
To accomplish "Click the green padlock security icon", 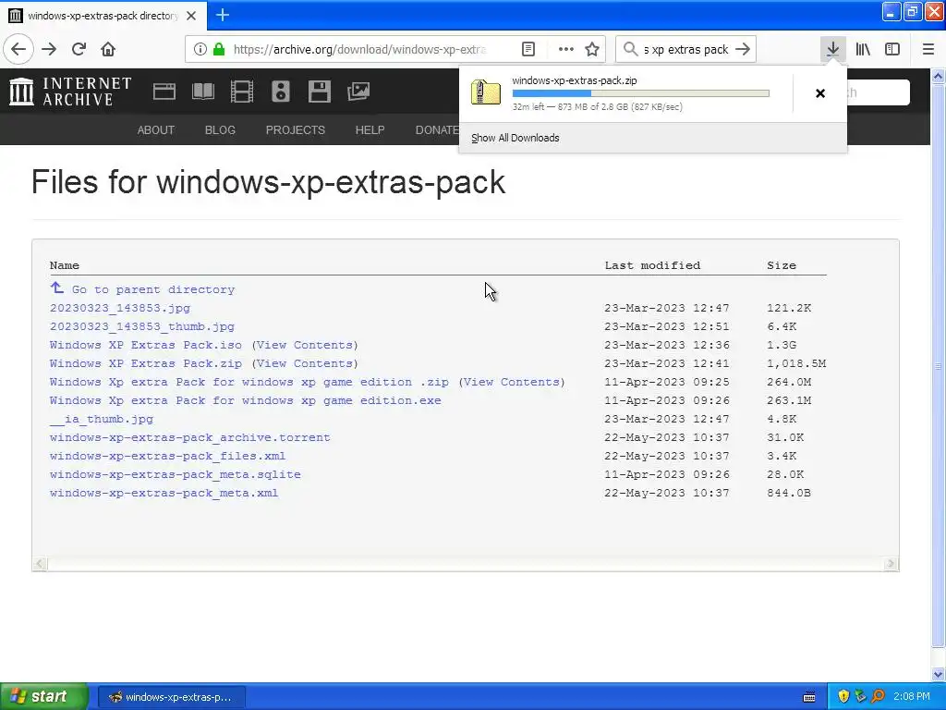I will [218, 49].
